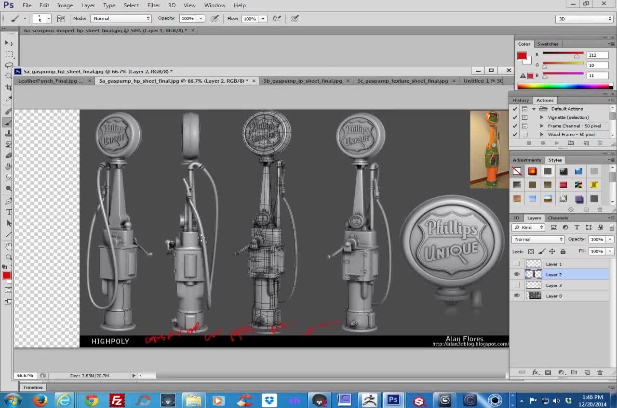617x408 pixels.
Task: Open the brush Opacity slider dropdown
Action: pos(201,18)
